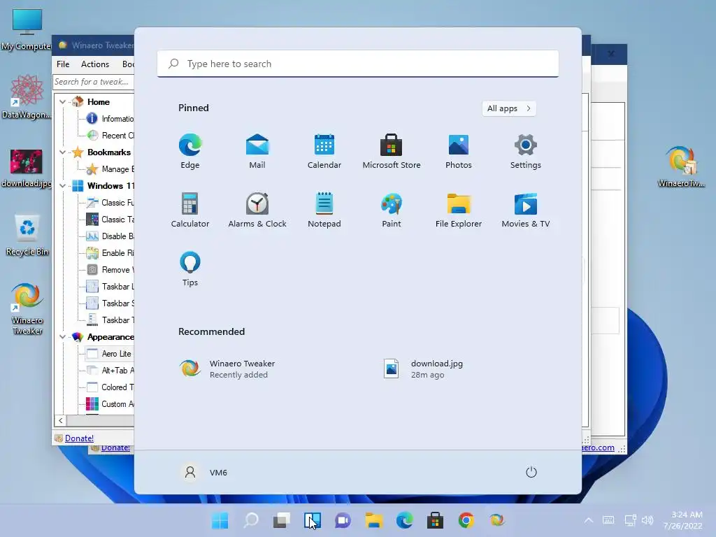Click the Donate! link in Winaero Tweaker
The height and width of the screenshot is (537, 716).
[79, 438]
